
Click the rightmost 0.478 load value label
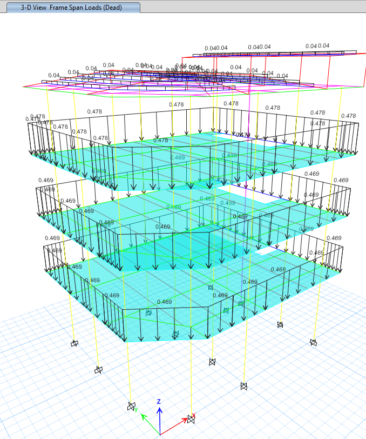pos(349,116)
